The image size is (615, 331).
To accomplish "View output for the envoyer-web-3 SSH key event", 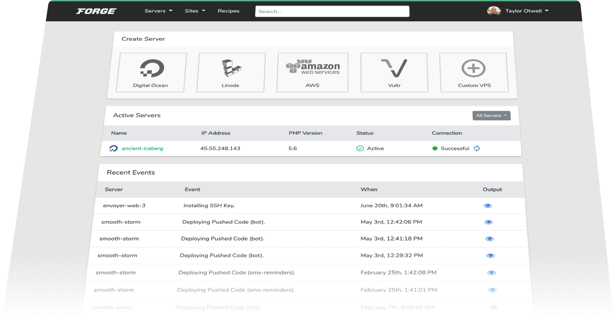I will point(488,205).
